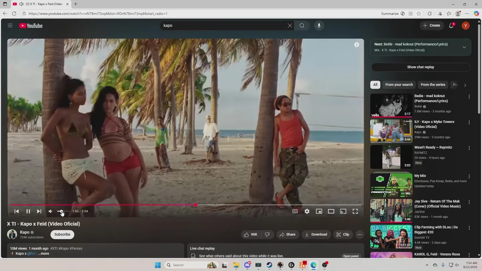Open the player settings gear
Viewport: 482px width, 271px height.
(x=307, y=211)
